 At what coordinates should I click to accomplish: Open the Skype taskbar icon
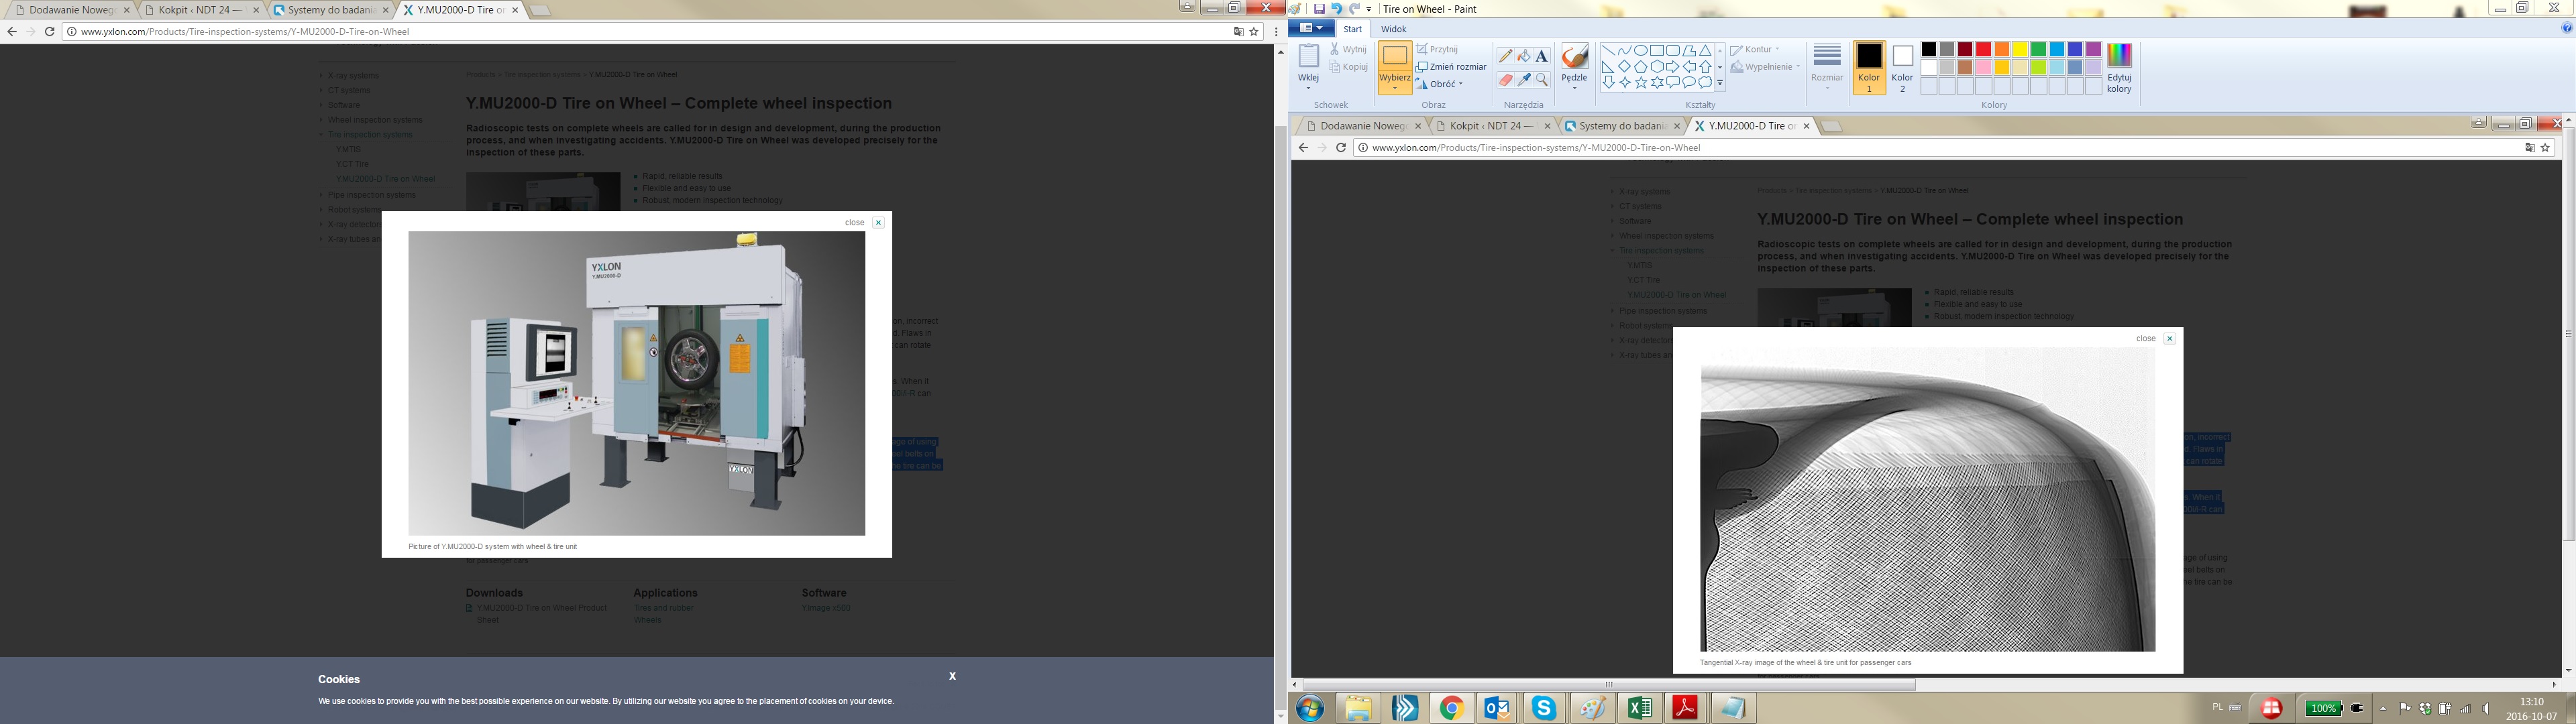1544,708
